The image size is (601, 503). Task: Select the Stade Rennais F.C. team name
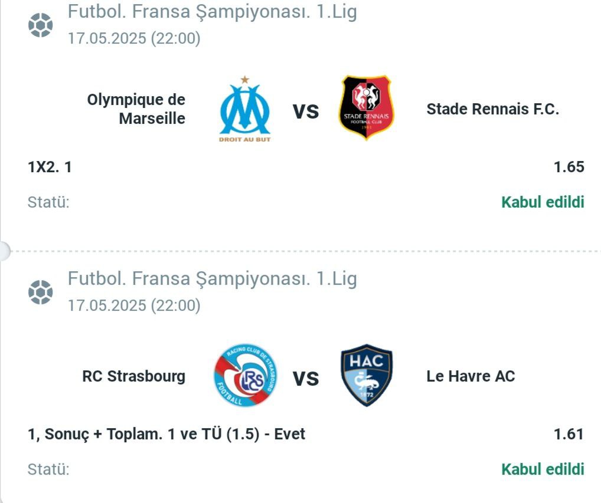click(492, 109)
